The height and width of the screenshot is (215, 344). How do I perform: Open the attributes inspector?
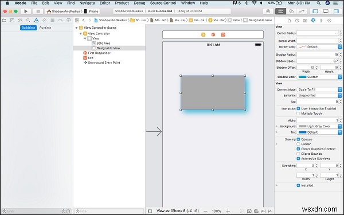tap(313, 21)
